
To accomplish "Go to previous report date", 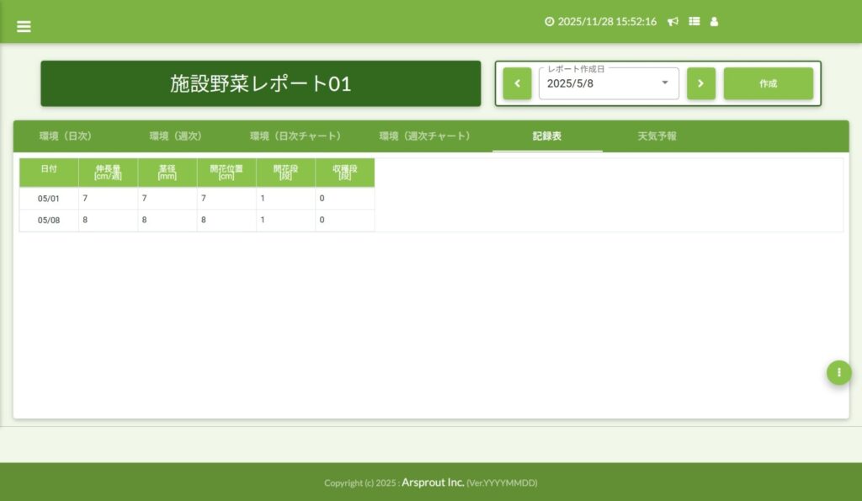I will (517, 83).
